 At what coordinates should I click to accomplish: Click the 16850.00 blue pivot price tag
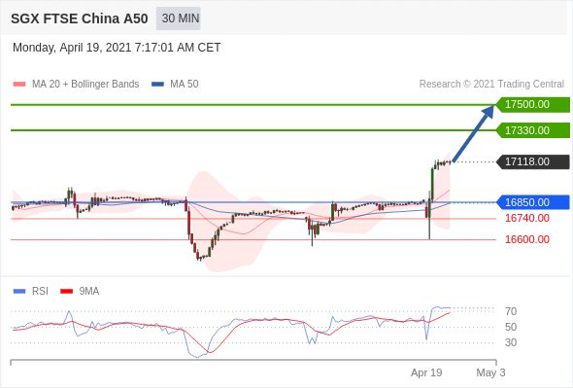click(533, 202)
